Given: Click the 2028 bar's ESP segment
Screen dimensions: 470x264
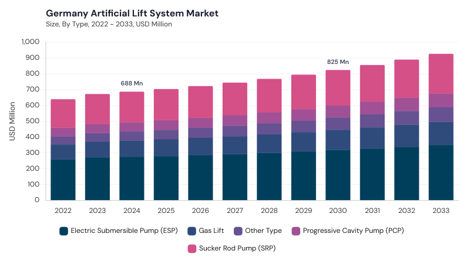Looking at the screenshot, I should click(x=269, y=177).
